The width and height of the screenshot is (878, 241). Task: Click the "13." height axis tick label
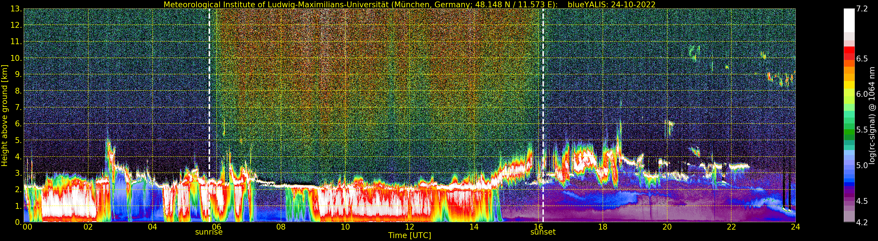point(16,9)
